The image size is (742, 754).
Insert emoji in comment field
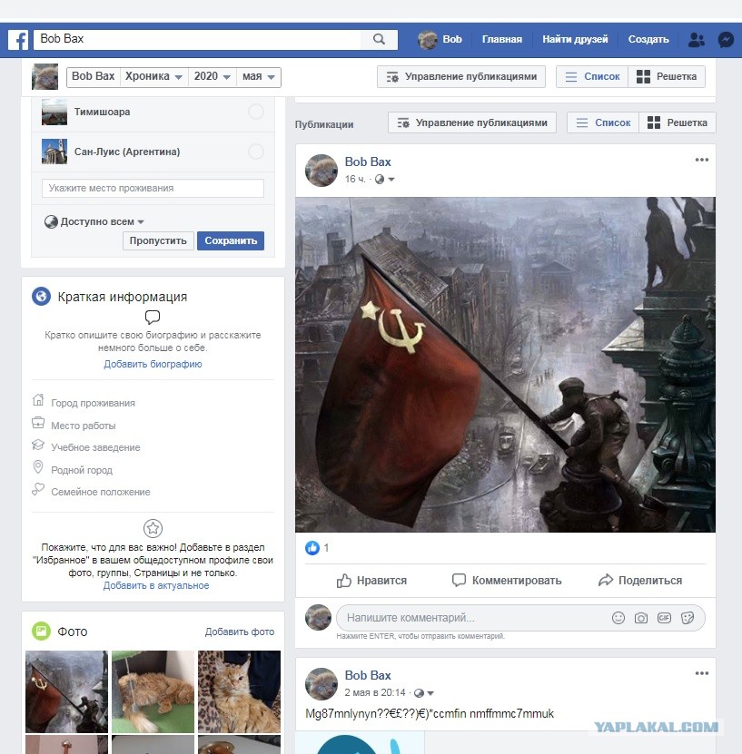pyautogui.click(x=618, y=618)
